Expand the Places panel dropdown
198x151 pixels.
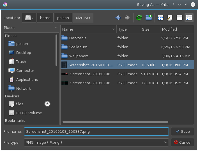[x=56, y=28]
